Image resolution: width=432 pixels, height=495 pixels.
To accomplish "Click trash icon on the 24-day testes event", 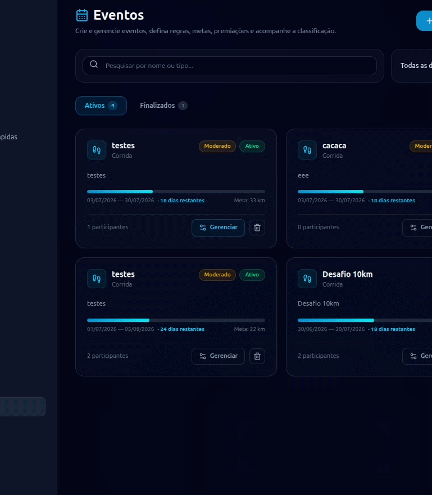I will point(257,356).
